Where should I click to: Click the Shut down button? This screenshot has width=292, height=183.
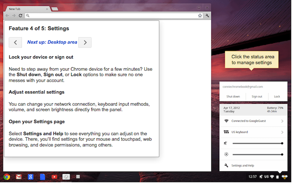pos(233,96)
